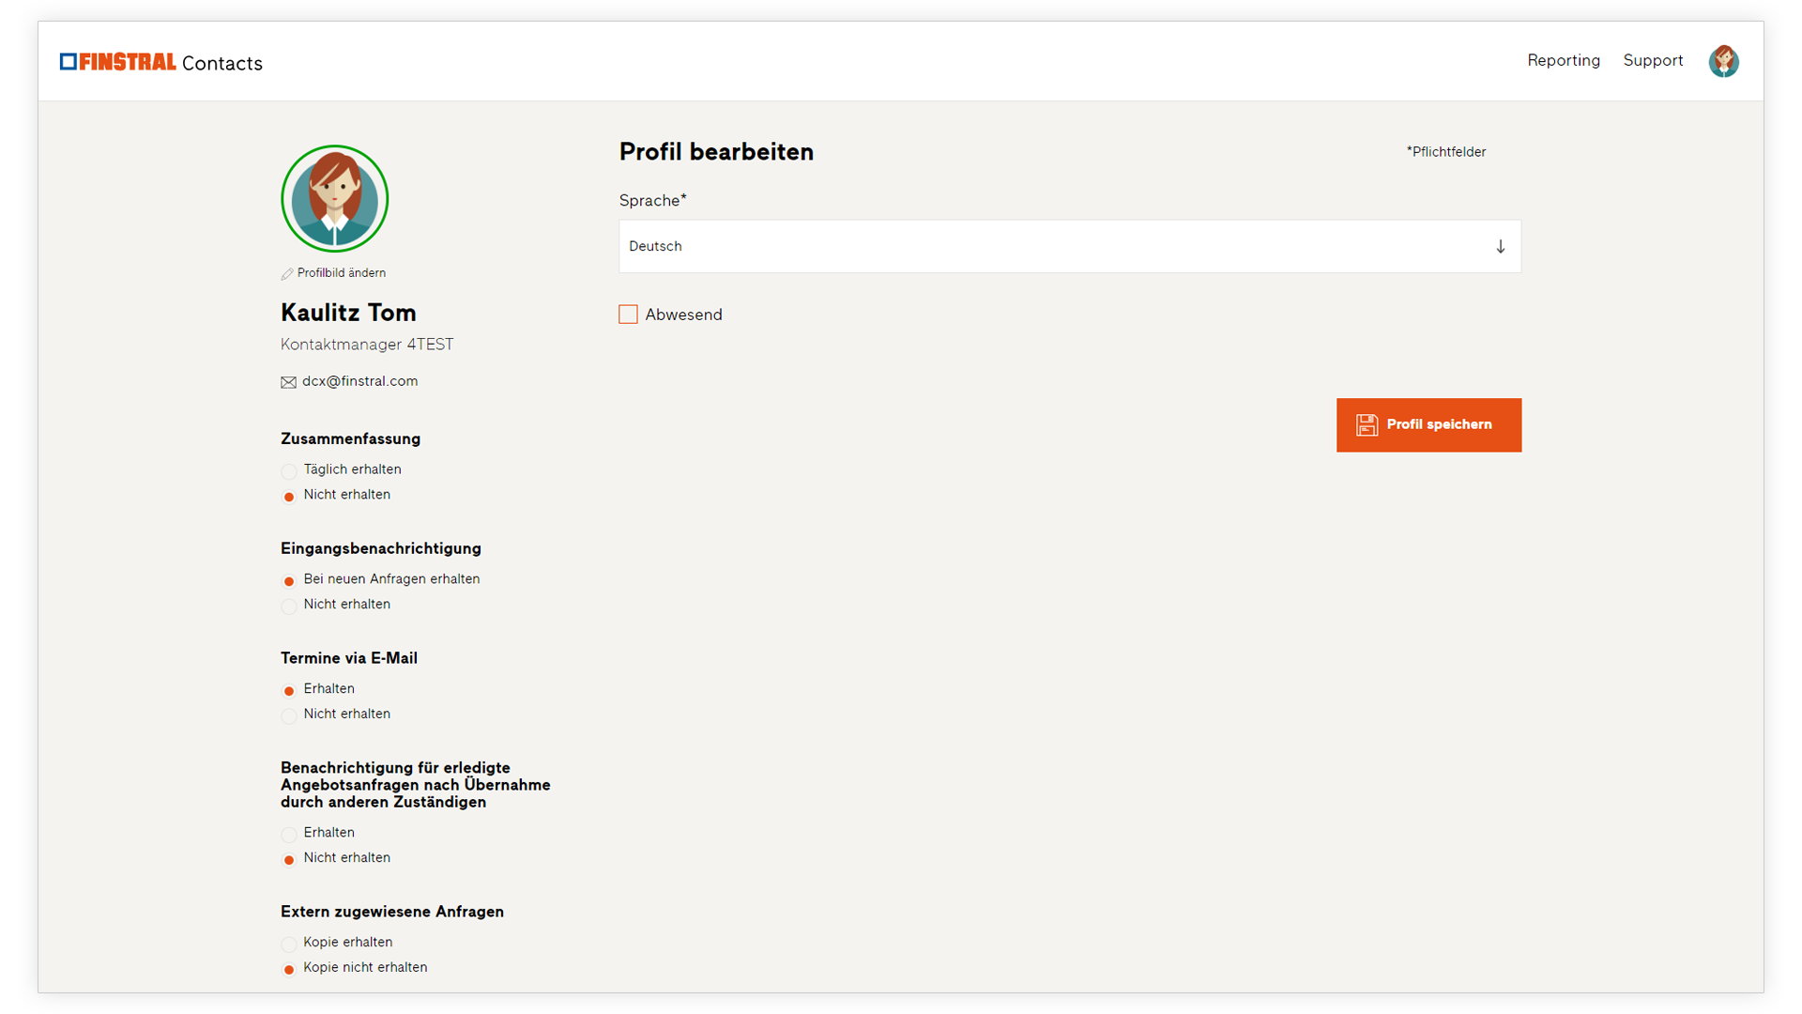Select Erhalten under Termine via E-Mail
Viewport: 1802px width, 1014px height.
[289, 691]
